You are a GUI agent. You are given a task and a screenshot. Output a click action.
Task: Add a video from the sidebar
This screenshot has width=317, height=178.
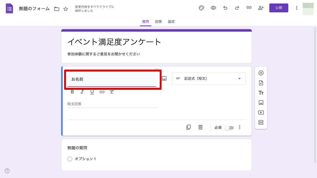coord(261,113)
